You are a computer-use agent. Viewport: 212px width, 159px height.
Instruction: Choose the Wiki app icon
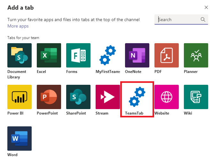(x=196, y=97)
